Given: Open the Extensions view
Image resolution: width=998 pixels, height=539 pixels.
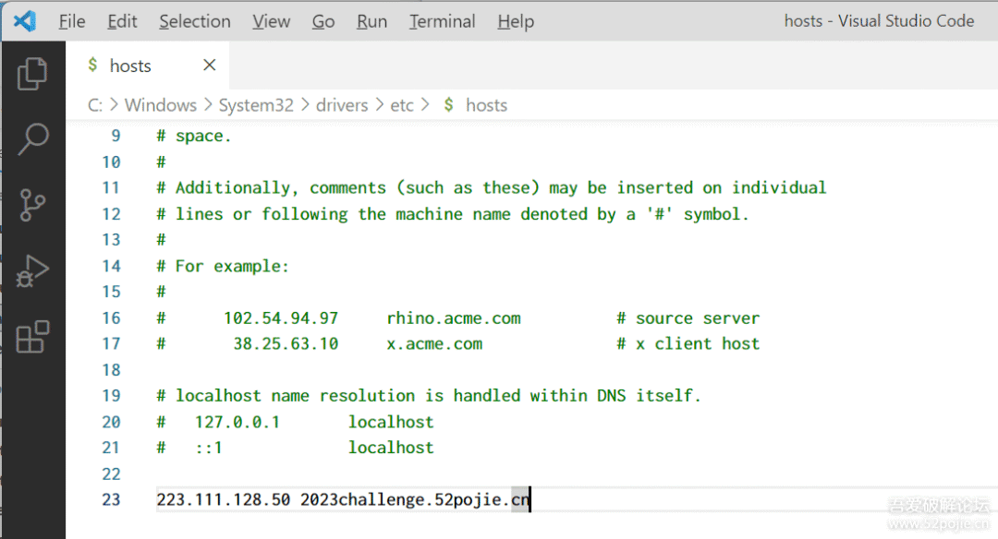Looking at the screenshot, I should (32, 337).
